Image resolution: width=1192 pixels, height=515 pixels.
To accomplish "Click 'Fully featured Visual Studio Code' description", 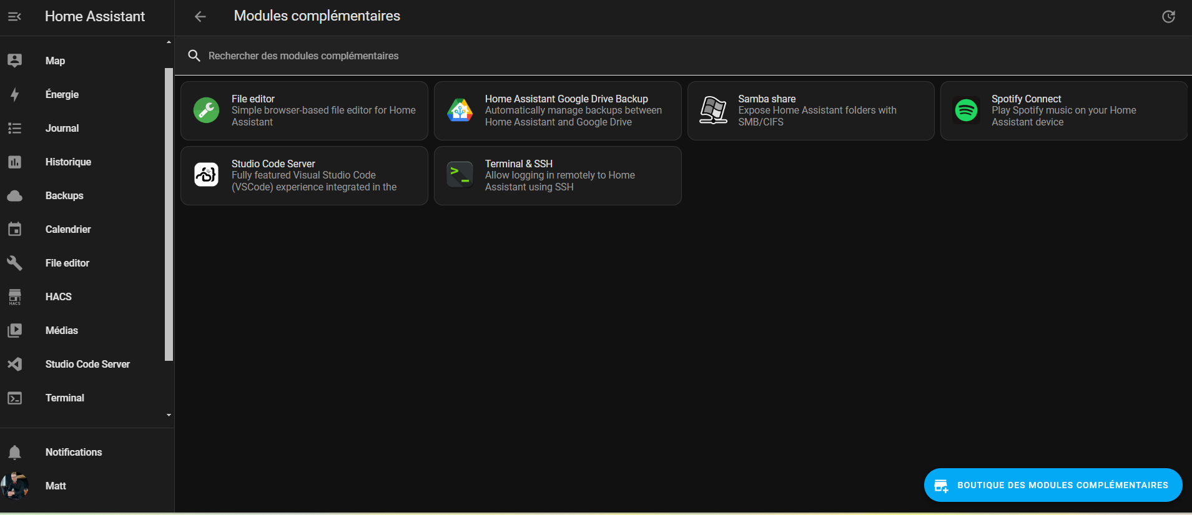I will coord(314,181).
